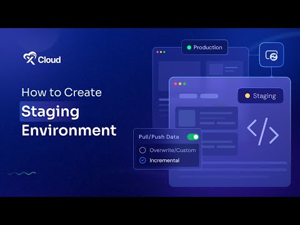Toggle the Pull/Push Data switch

click(x=193, y=137)
